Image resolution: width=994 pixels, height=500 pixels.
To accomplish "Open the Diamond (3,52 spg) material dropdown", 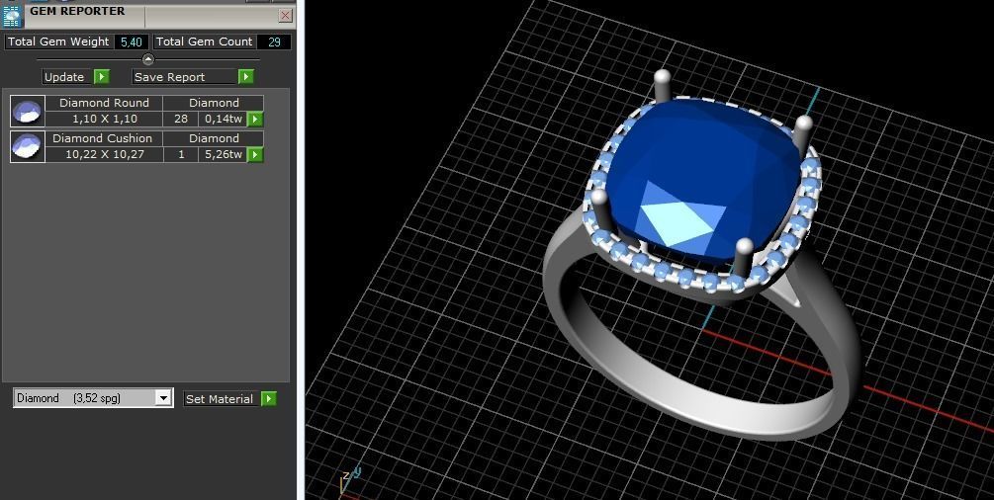I will click(163, 398).
